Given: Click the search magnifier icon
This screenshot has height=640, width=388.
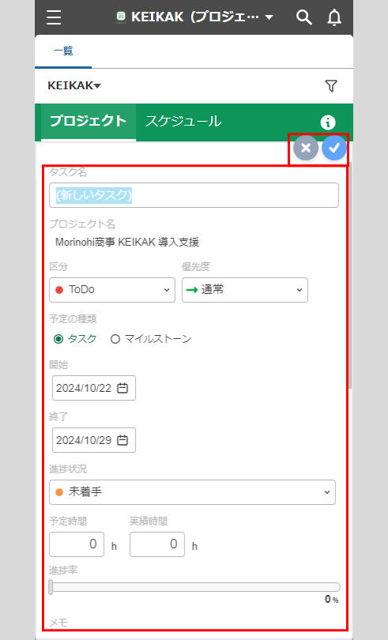Looking at the screenshot, I should (304, 17).
